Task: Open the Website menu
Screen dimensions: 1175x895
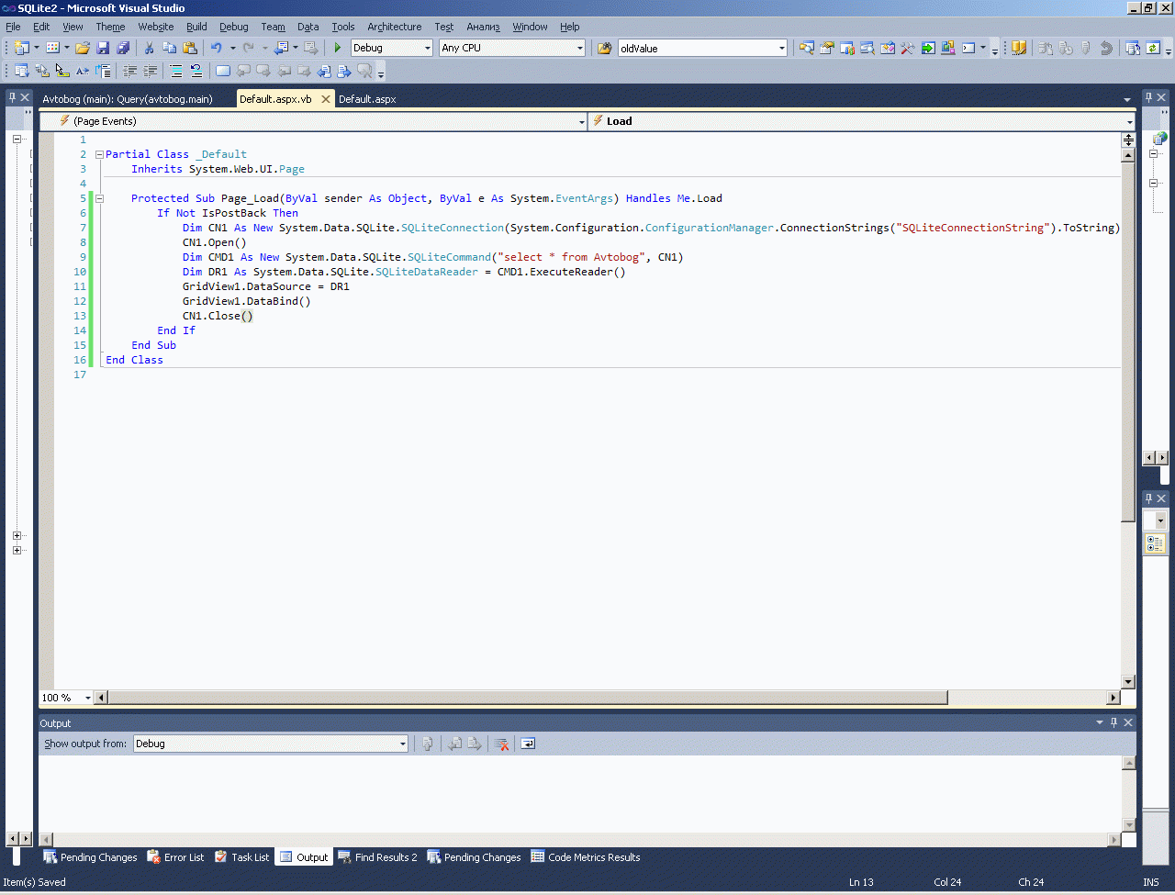Action: [x=156, y=27]
